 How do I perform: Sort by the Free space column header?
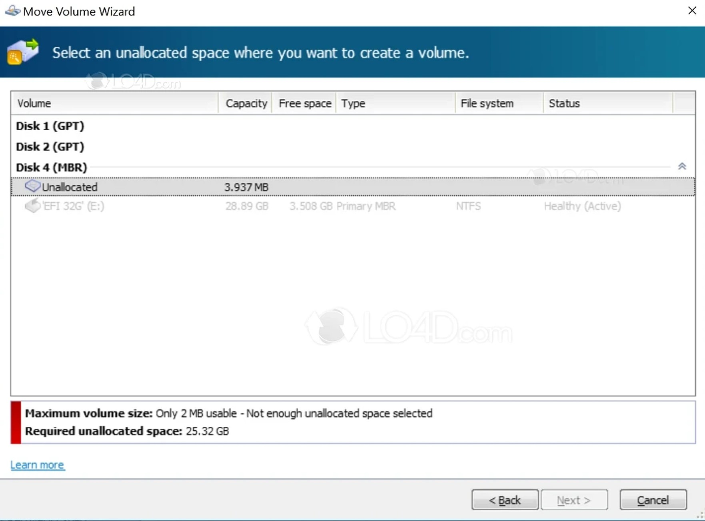304,103
